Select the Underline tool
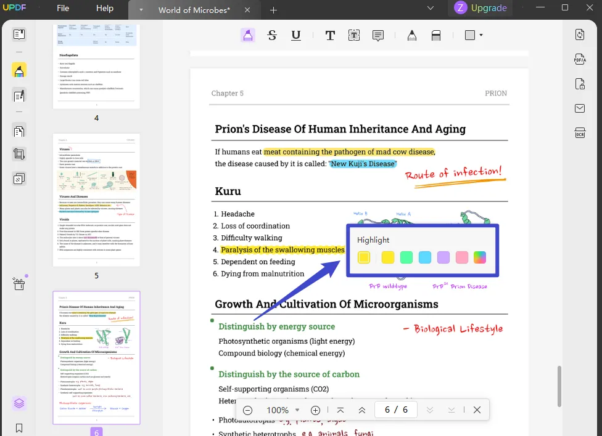Screen dimensions: 602x436 295,35
